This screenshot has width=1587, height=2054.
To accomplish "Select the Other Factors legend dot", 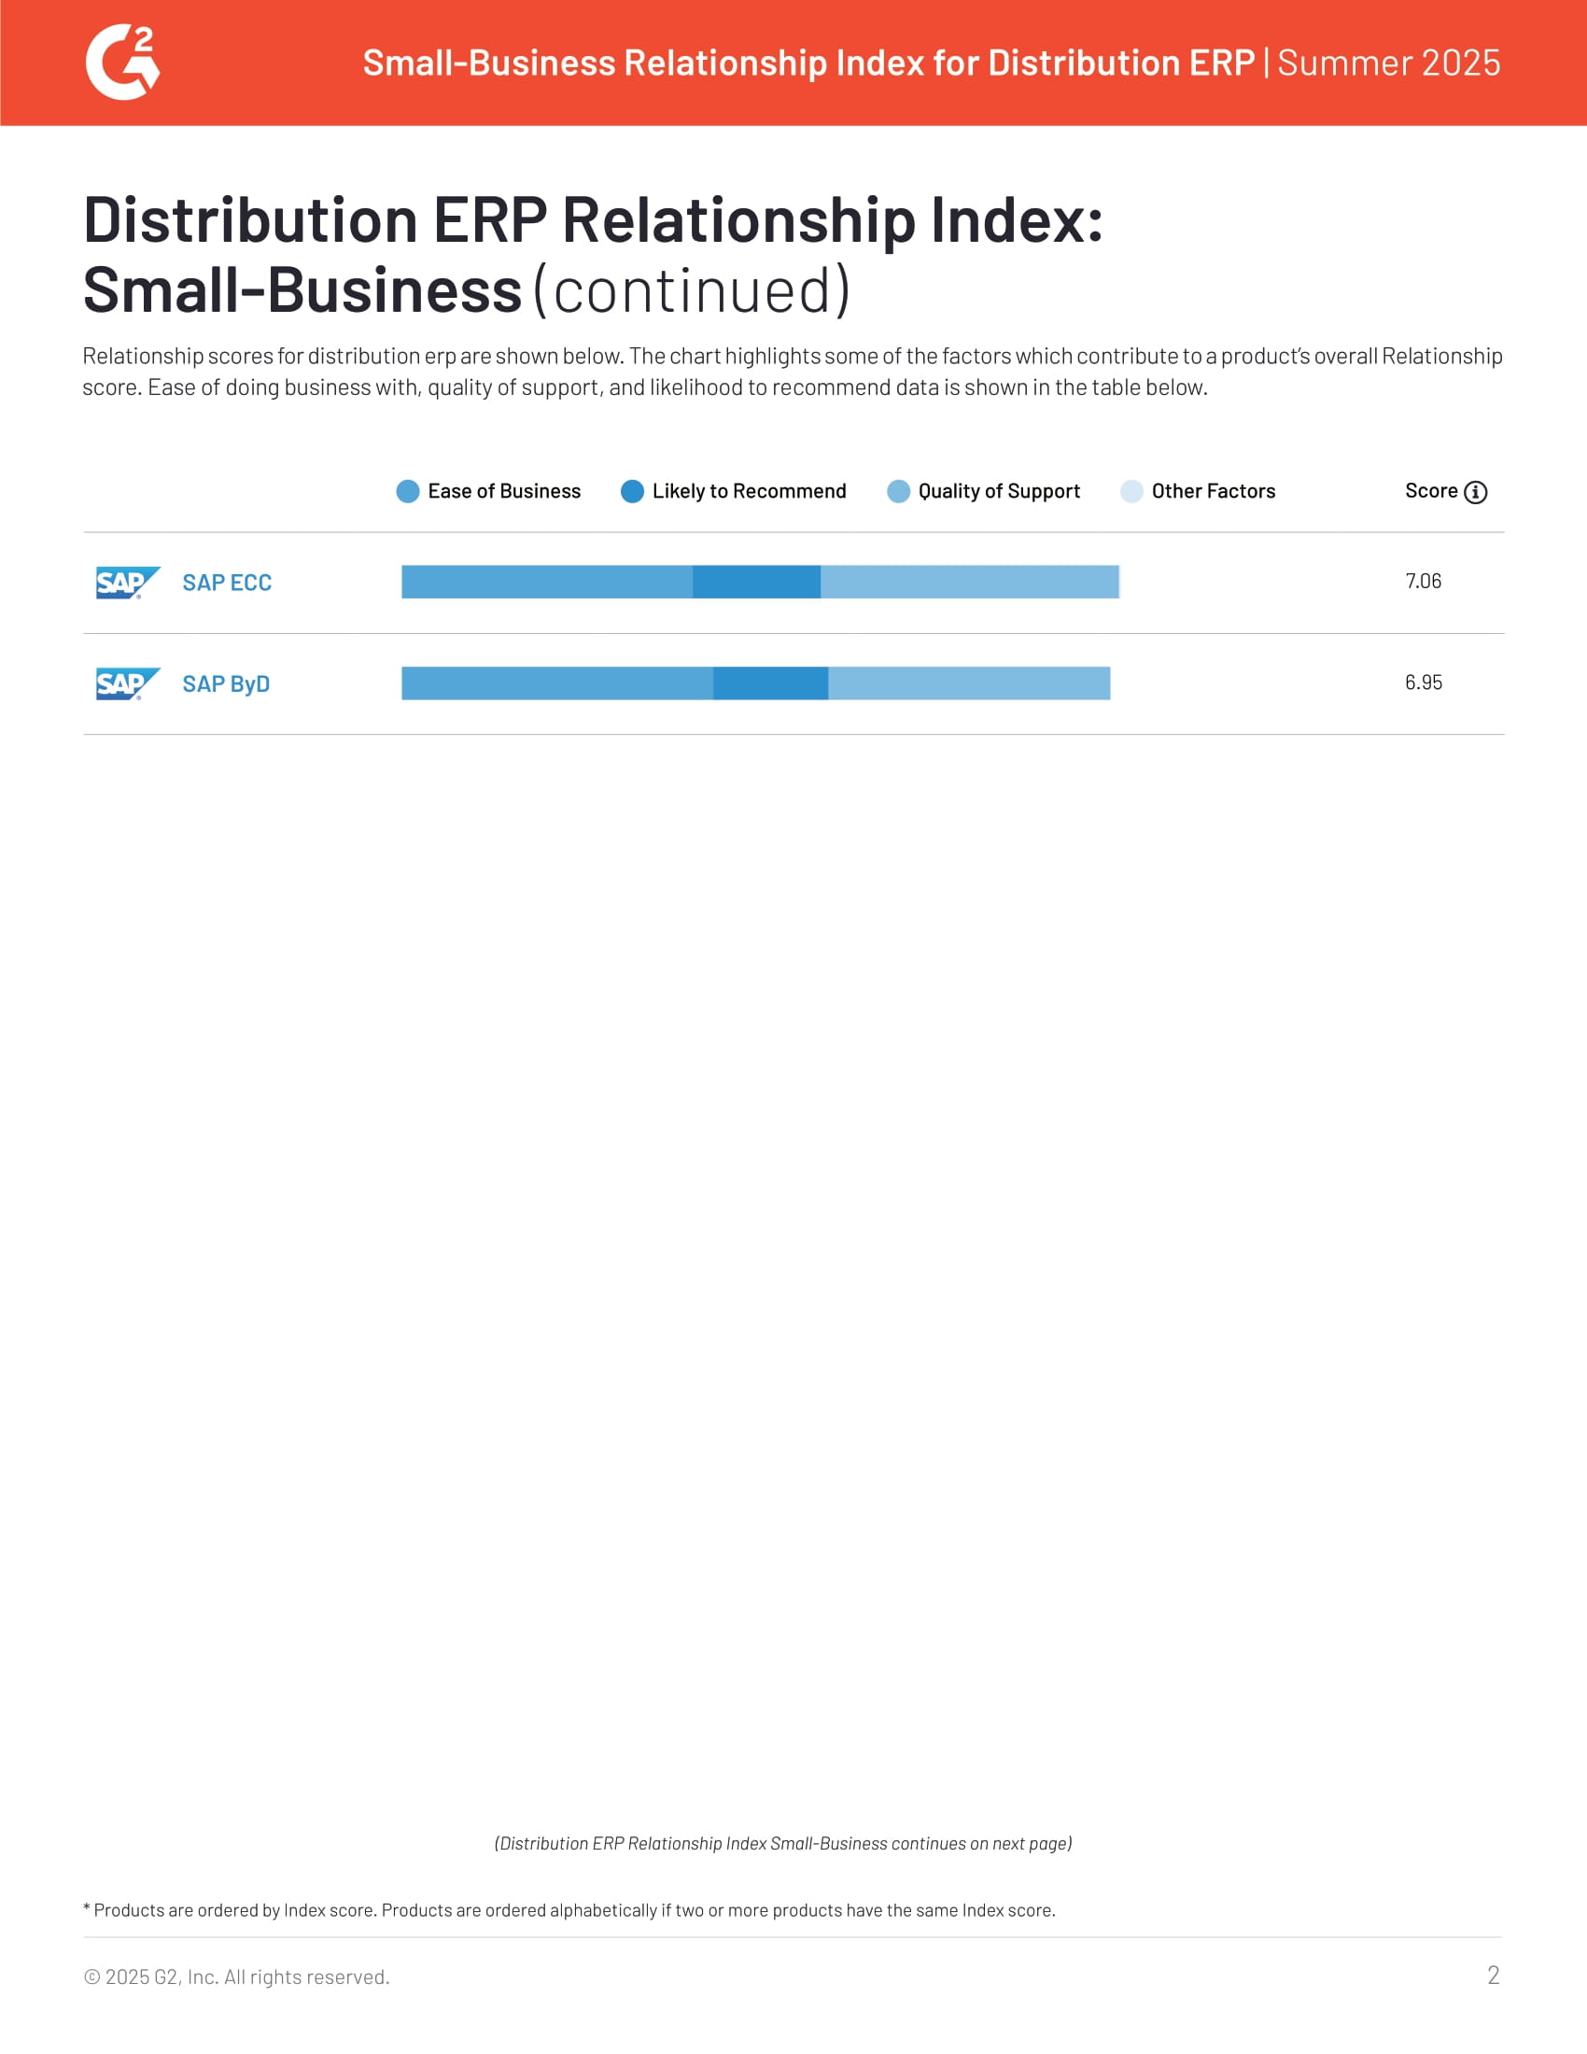I will coord(1132,492).
